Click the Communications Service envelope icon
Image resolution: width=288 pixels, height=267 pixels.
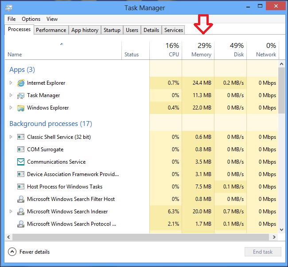[x=21, y=162]
